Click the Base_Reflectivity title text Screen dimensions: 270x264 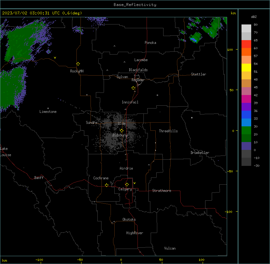pyautogui.click(x=135, y=5)
